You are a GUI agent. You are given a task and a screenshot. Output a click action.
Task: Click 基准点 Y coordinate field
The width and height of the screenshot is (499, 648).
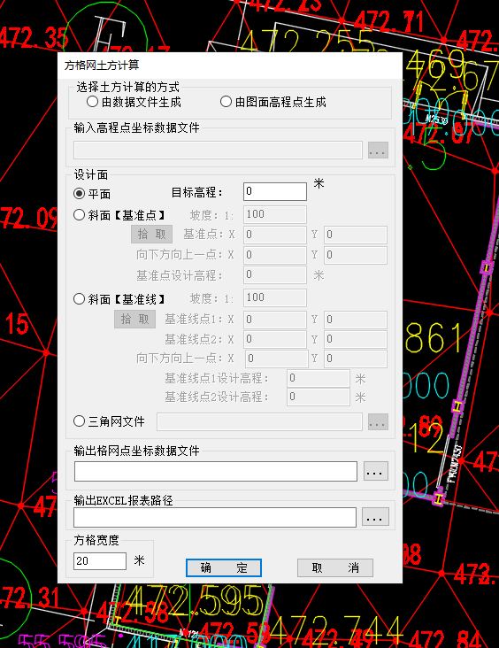click(356, 235)
